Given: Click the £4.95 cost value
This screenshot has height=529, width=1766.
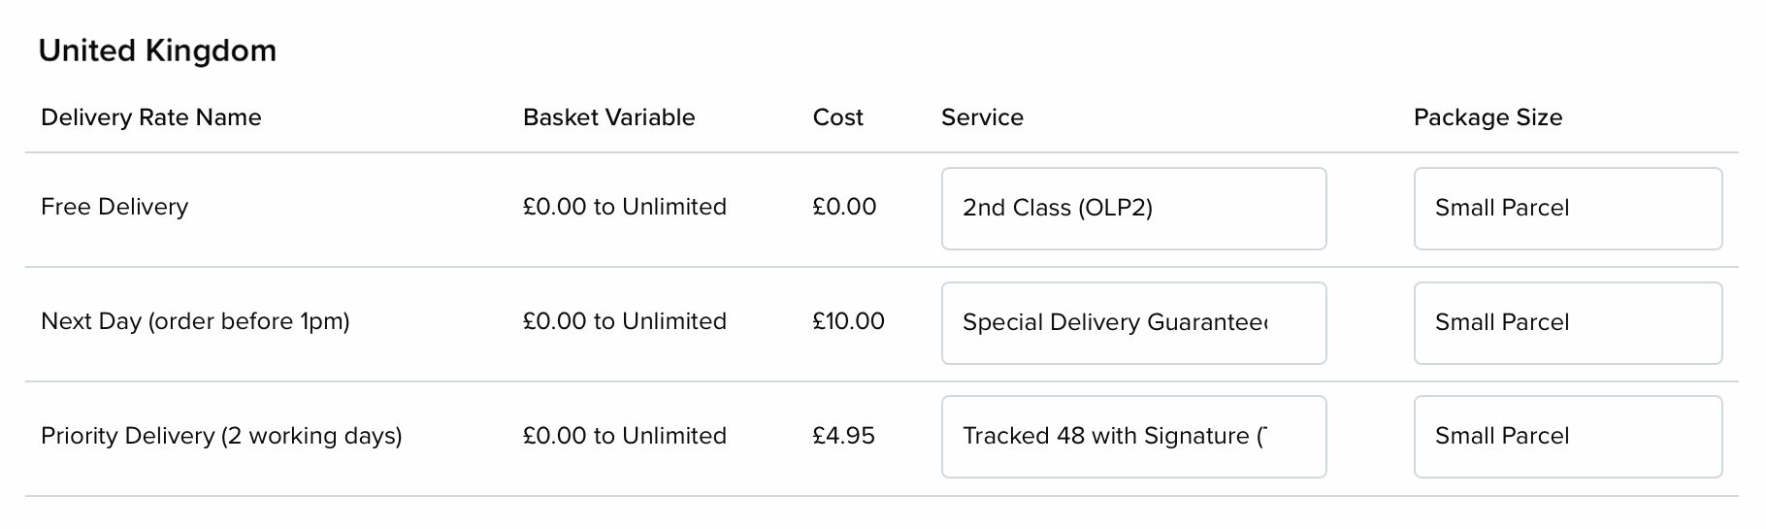Looking at the screenshot, I should [843, 436].
